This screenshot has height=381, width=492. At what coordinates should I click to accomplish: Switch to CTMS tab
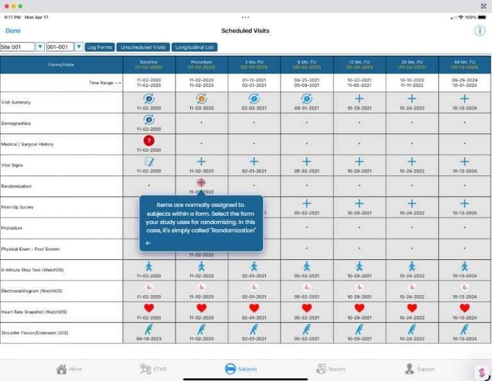pos(154,369)
